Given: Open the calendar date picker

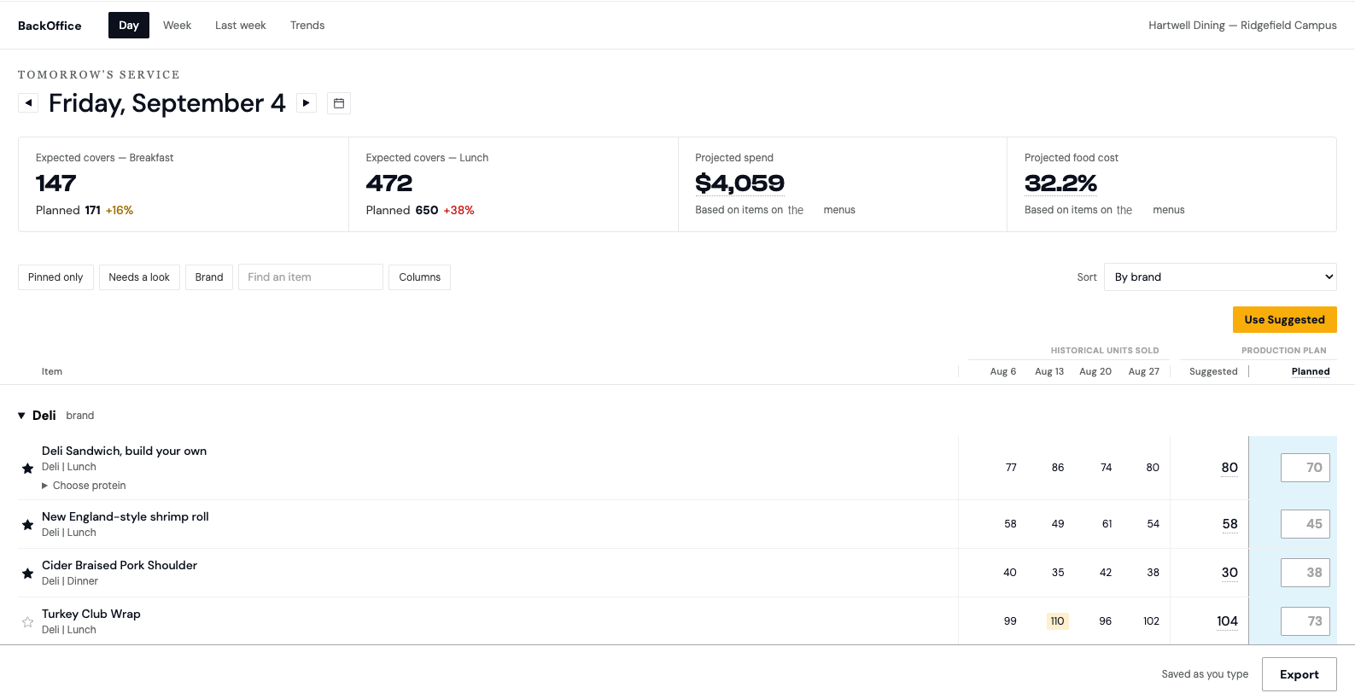Looking at the screenshot, I should pos(339,103).
